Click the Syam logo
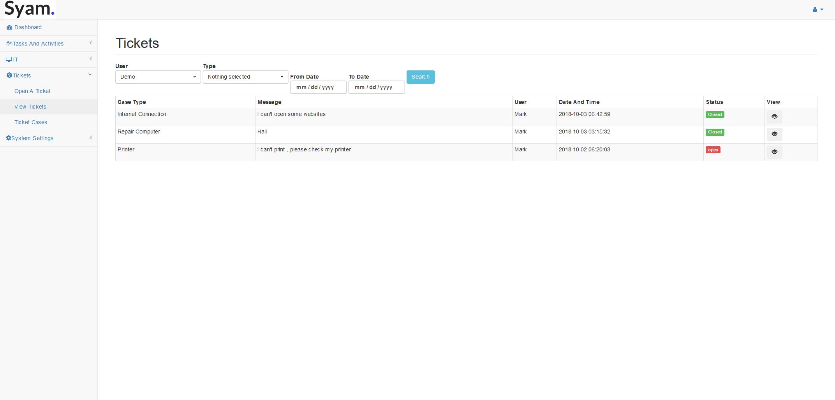The image size is (835, 400). pos(29,9)
